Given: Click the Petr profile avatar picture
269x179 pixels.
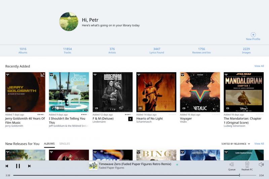Looking at the screenshot, I should click(69, 22).
